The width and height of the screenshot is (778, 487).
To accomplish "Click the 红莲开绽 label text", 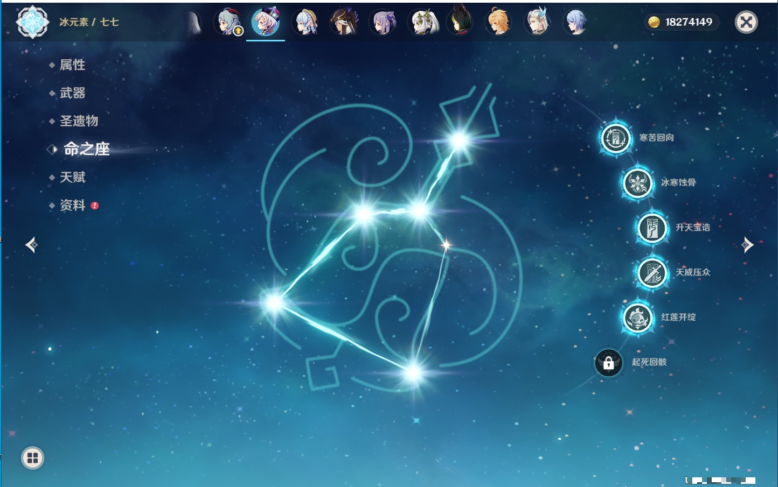I will (678, 317).
